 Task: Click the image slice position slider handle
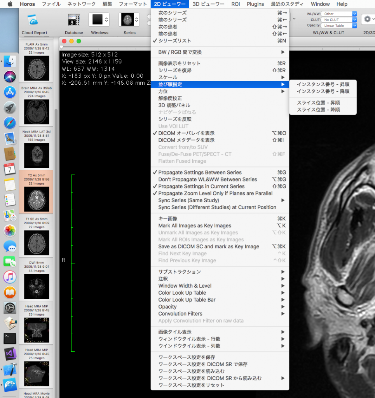[x=61, y=47]
